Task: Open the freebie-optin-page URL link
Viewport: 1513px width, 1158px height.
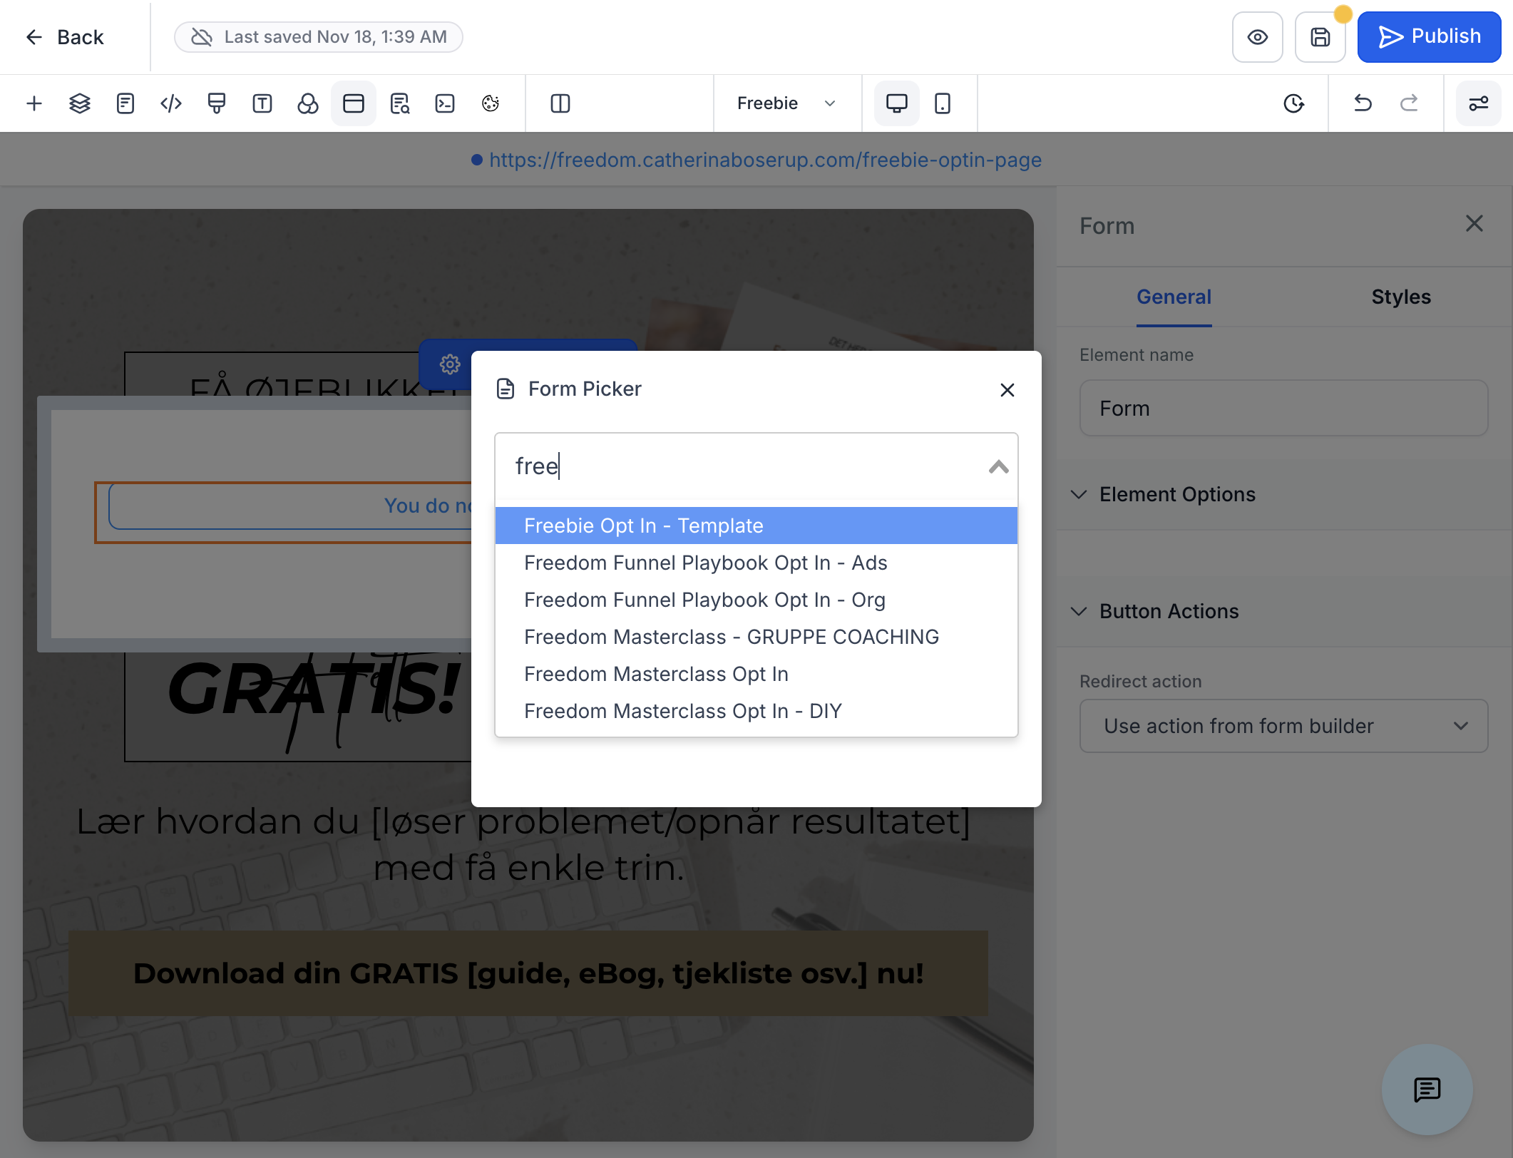Action: pyautogui.click(x=765, y=160)
